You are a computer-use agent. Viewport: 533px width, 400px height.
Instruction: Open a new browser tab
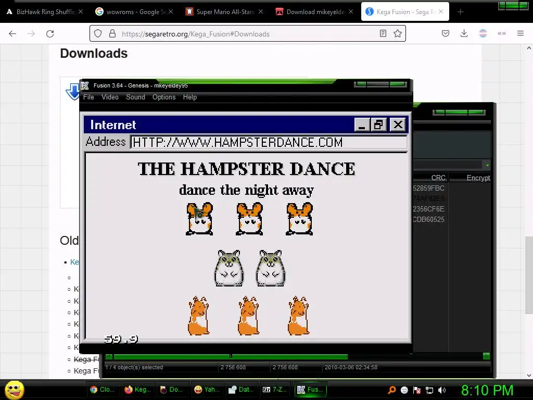click(x=460, y=12)
